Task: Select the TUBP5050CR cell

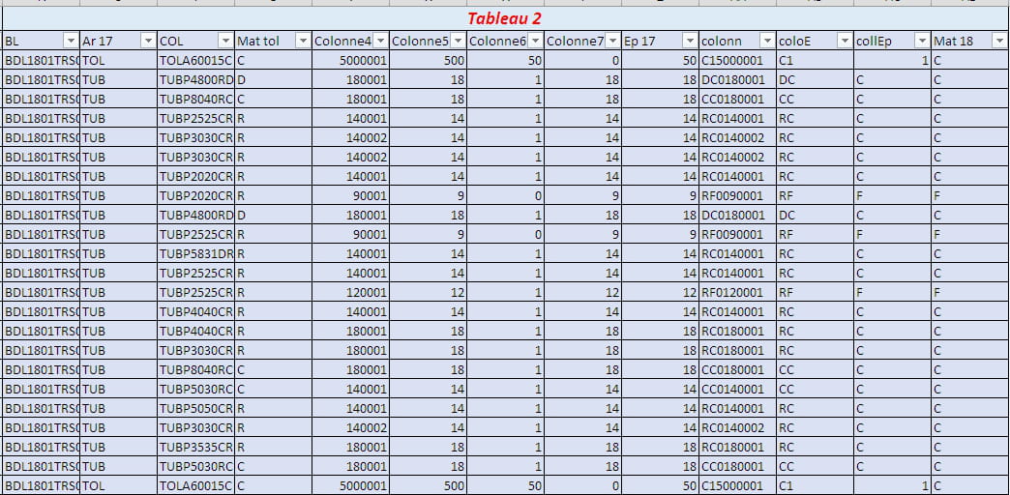Action: [195, 408]
